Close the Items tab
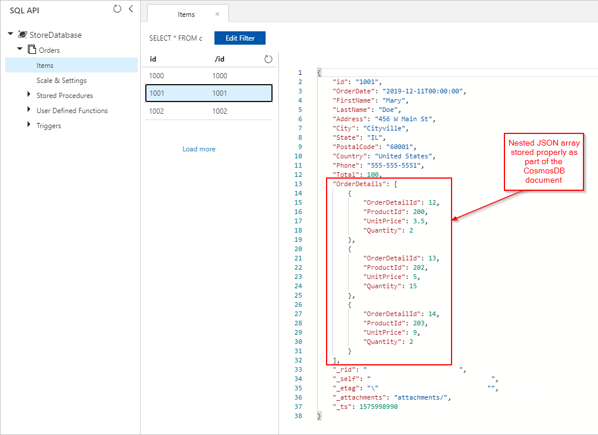598x435 pixels. tap(219, 13)
